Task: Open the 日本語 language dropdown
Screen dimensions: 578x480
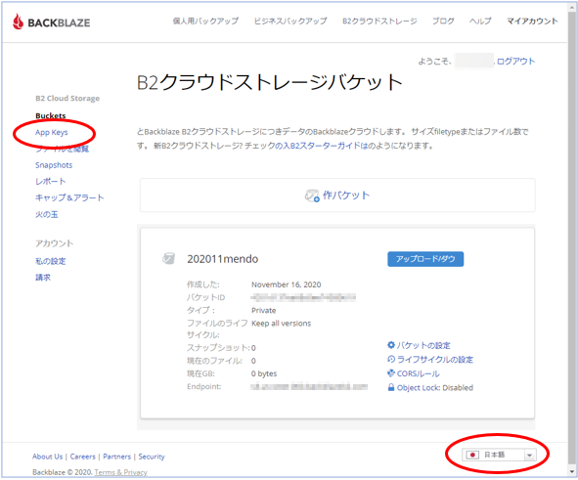Action: (499, 455)
